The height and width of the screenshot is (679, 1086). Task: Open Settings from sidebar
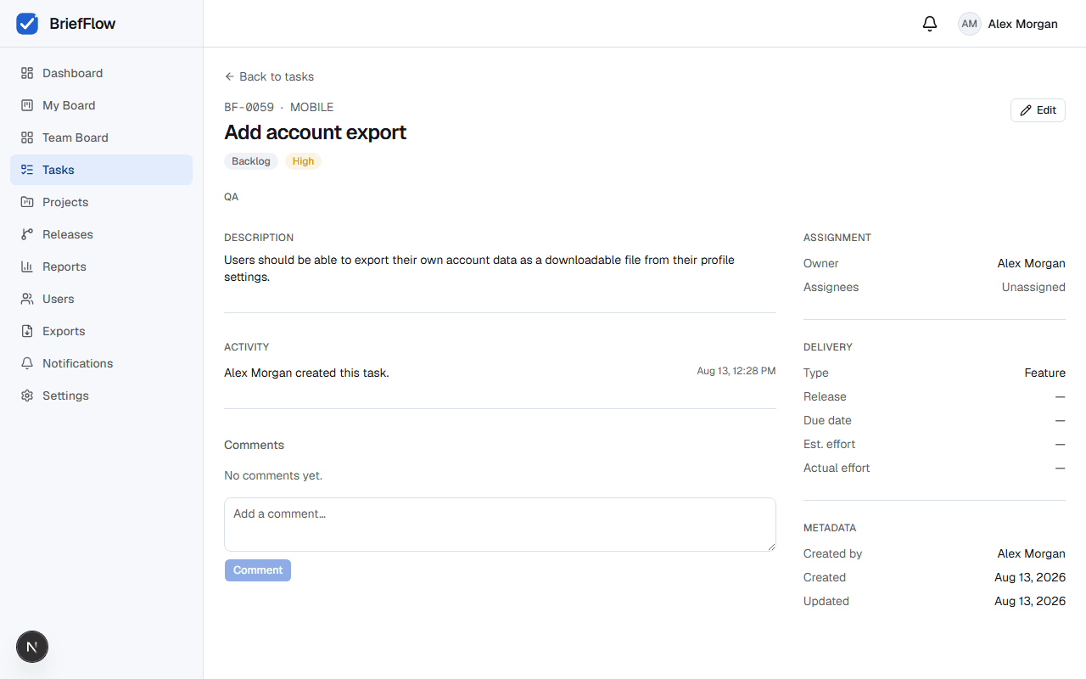pos(102,396)
